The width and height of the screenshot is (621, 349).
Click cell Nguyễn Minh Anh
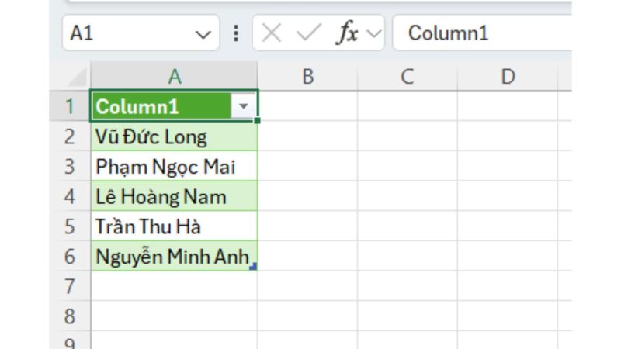click(174, 257)
